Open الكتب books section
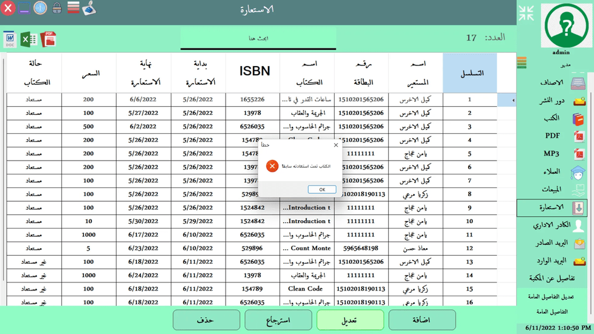Image resolution: width=594 pixels, height=334 pixels. (x=552, y=118)
